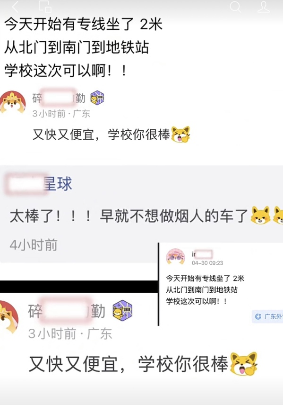The width and height of the screenshot is (283, 405).
Task: Open the top commenter's crowned fox avatar
Action: 13,102
